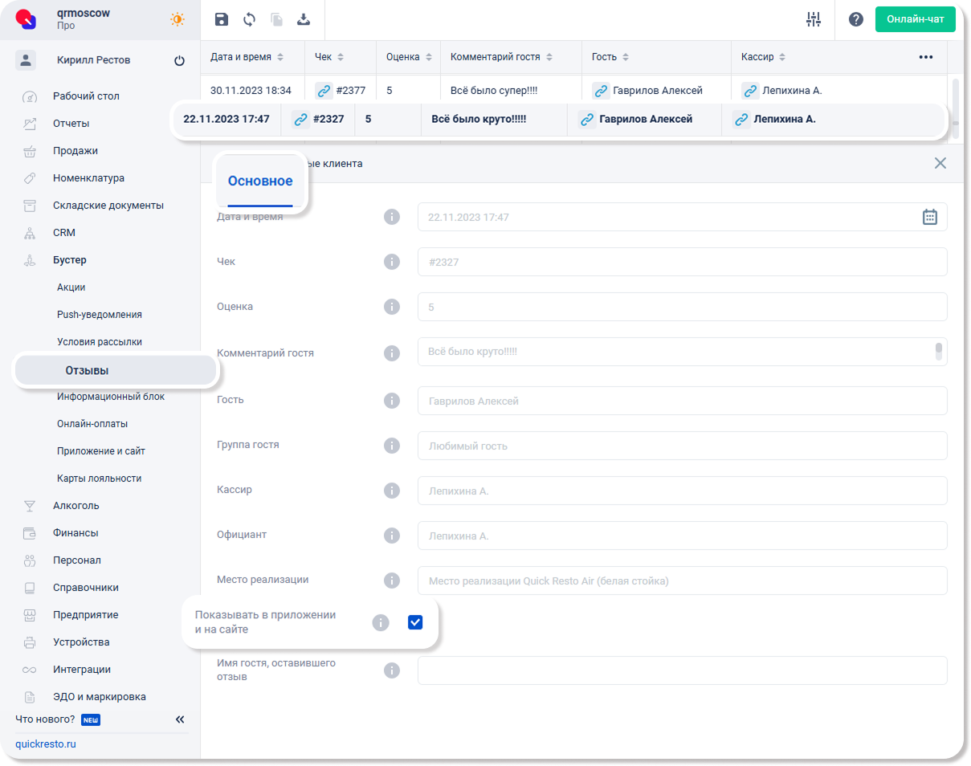The height and width of the screenshot is (766, 971).
Task: Open Отзывы in the sidebar
Action: coord(87,371)
